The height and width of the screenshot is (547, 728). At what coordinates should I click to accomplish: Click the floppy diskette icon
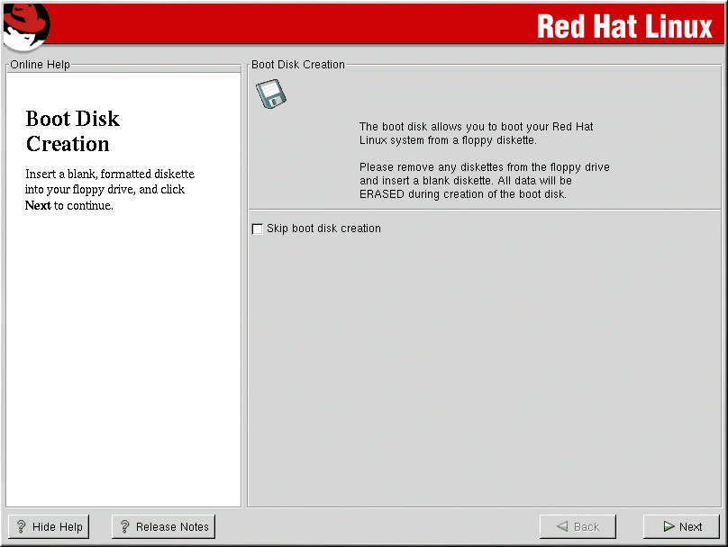[270, 94]
